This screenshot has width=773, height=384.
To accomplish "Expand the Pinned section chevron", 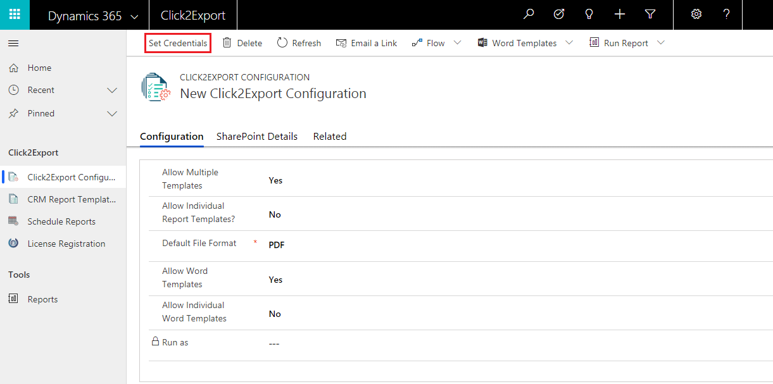I will click(112, 114).
